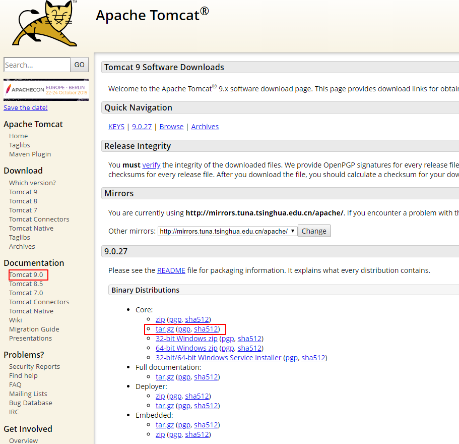
Task: Open Security Reports under Problems
Action: [x=34, y=367]
